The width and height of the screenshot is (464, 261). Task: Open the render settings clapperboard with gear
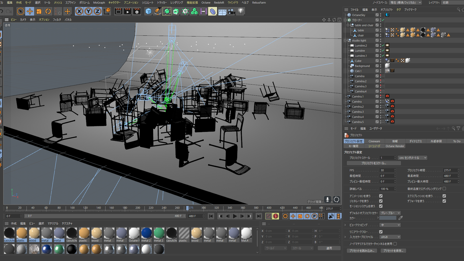(137, 11)
